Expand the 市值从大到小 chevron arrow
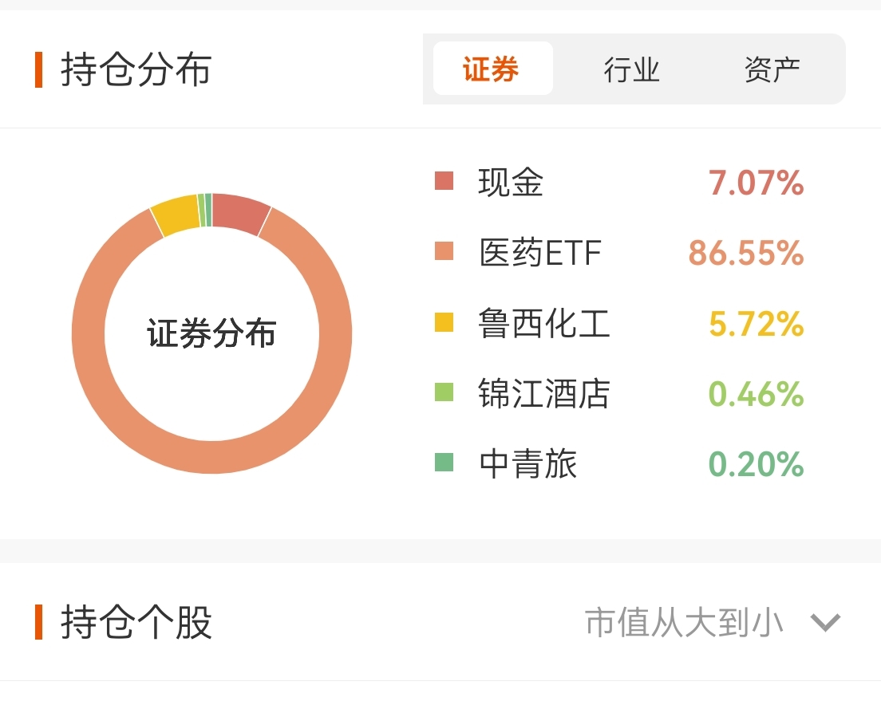881x709 pixels. point(825,622)
